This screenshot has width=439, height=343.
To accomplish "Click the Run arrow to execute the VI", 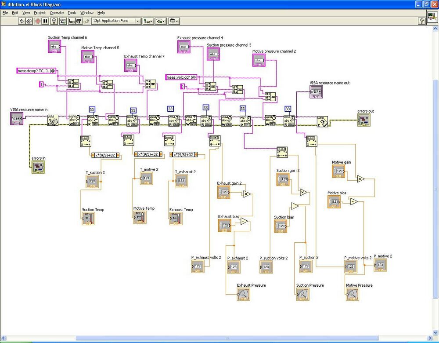I will point(21,21).
